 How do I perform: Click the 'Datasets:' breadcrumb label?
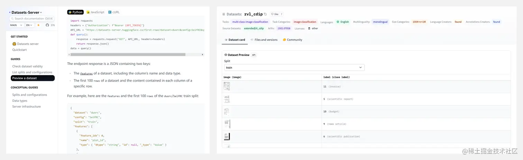(x=234, y=14)
